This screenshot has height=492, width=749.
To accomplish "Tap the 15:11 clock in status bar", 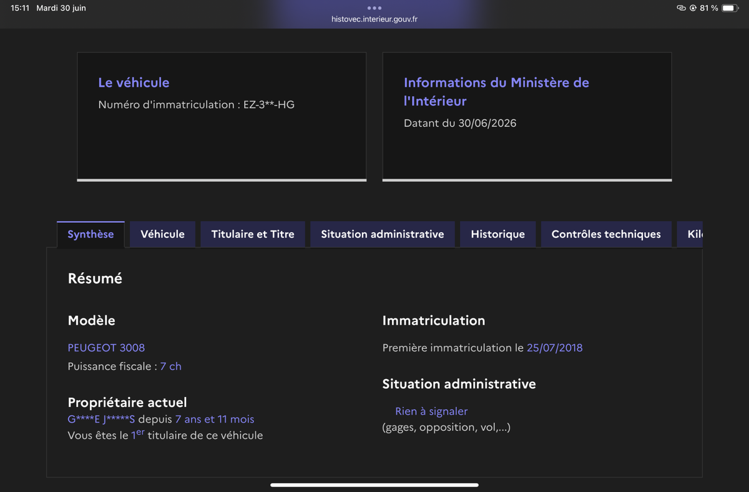I will [20, 8].
